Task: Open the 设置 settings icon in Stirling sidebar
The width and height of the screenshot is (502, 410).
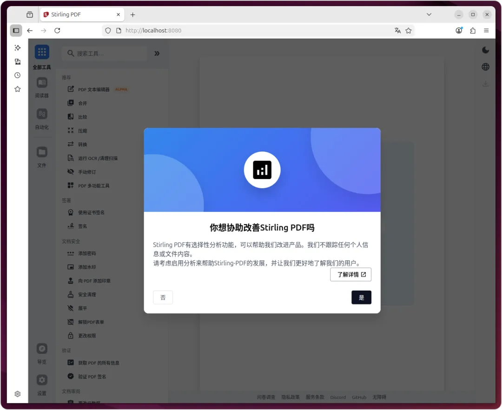Action: [x=42, y=380]
